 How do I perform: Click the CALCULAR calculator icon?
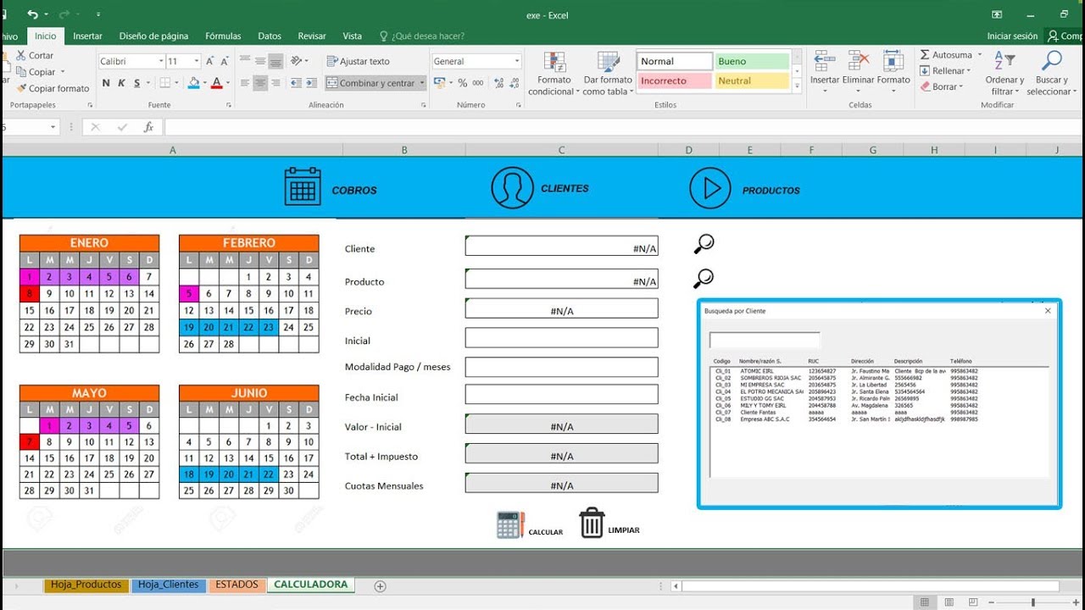point(510,524)
